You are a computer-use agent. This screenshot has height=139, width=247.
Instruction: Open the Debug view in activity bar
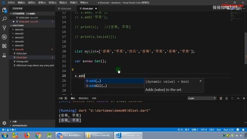click(4, 37)
